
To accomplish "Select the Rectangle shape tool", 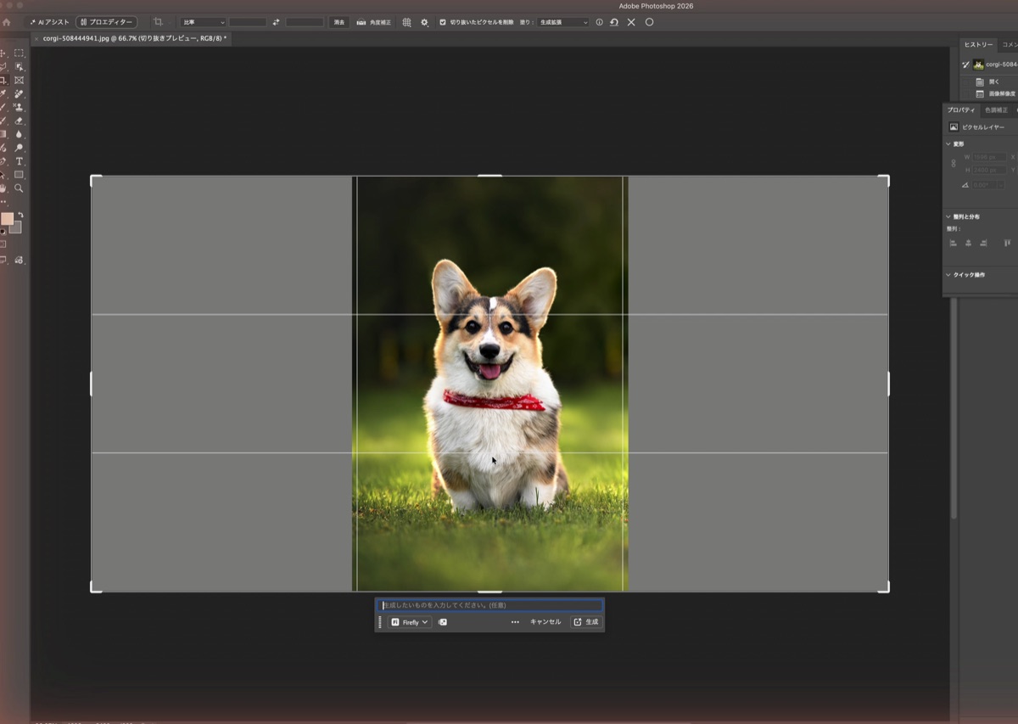I will [x=19, y=175].
